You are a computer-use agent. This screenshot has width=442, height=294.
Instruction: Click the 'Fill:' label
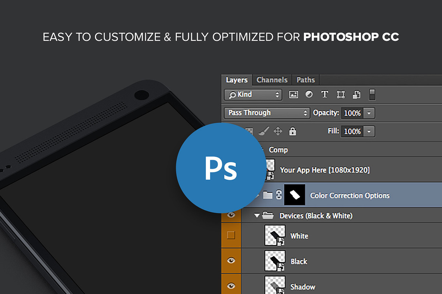coord(333,131)
